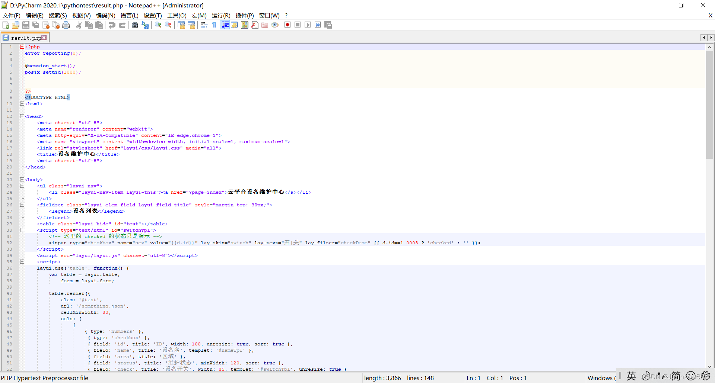Click the vertical scrollbar up arrow
715x383 pixels.
point(709,47)
